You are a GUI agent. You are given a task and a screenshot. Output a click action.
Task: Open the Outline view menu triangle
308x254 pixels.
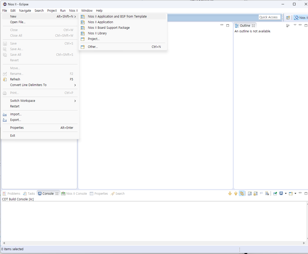295,25
